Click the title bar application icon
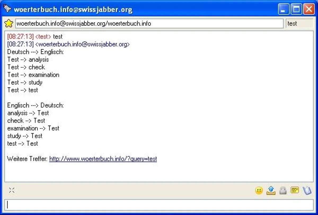This screenshot has width=318, height=215. tap(7, 9)
